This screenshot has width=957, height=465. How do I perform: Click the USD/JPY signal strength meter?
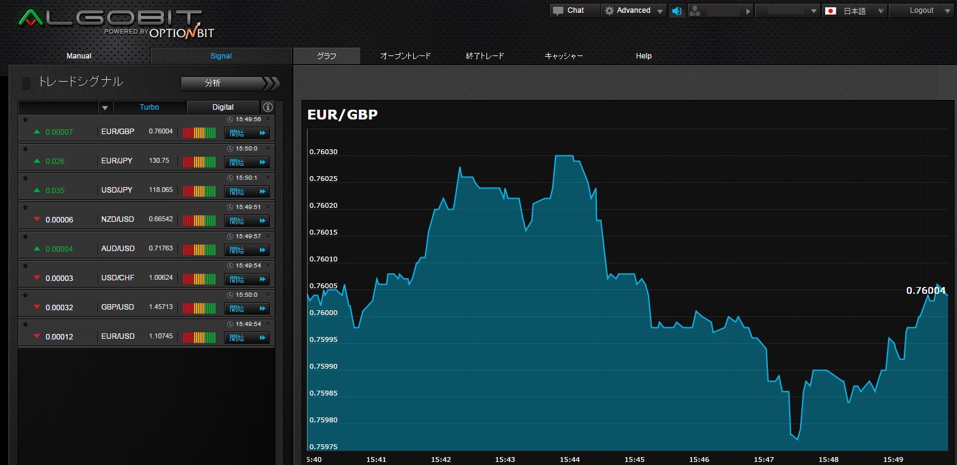200,191
